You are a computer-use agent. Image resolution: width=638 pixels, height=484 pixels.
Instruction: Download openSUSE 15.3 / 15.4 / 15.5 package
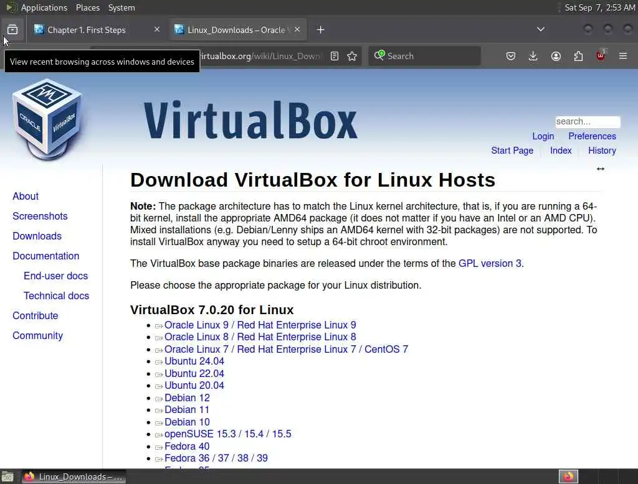click(228, 434)
